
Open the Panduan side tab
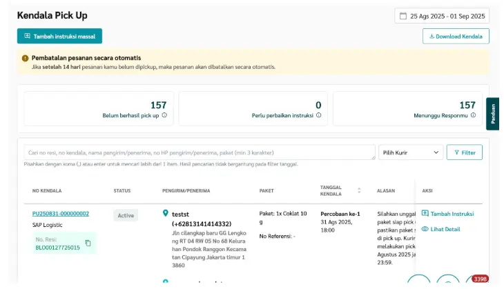pyautogui.click(x=493, y=114)
